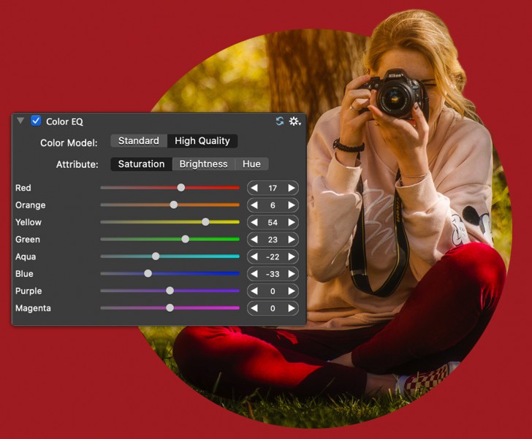Switch attribute to Hue

[251, 164]
